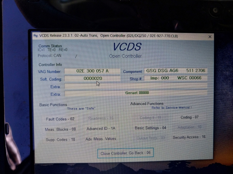233x174 pixels.
Task: Click the greyed Coding II - 11 button
Action: [x=151, y=118]
